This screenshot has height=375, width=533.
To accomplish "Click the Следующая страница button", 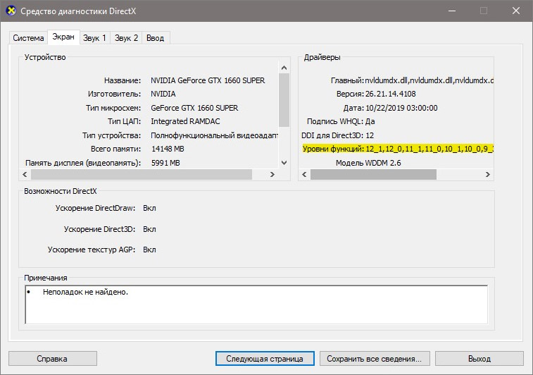I will coord(264,358).
